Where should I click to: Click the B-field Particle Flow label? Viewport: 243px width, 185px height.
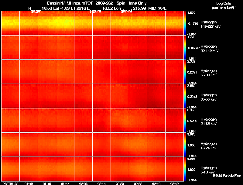(227, 176)
